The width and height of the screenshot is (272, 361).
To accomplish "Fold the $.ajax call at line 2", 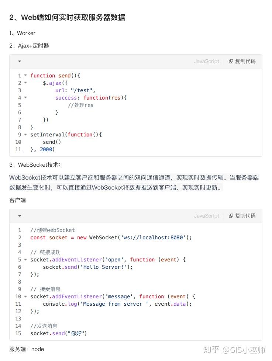I will 25,83.
